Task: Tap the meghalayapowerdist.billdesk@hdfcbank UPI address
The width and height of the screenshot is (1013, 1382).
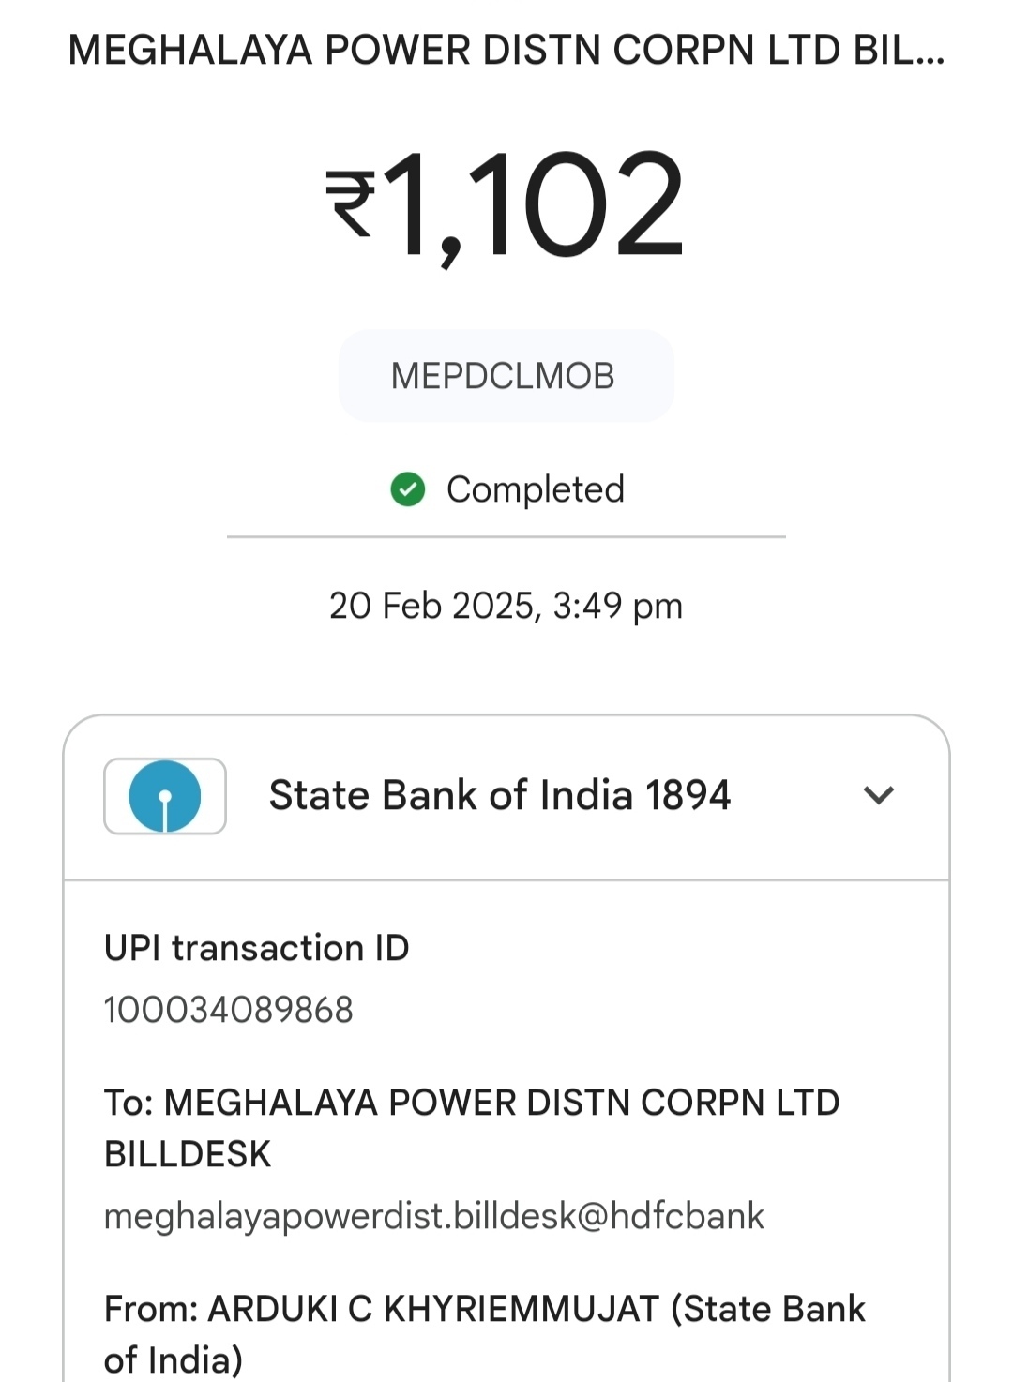Action: (434, 1216)
